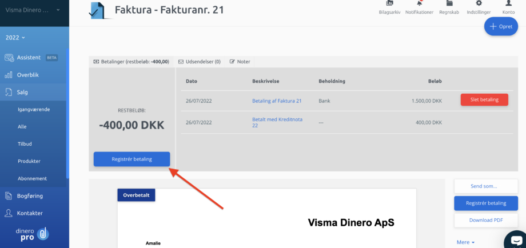Click the Bank beholdning cell
This screenshot has height=248, width=526.
tap(324, 101)
